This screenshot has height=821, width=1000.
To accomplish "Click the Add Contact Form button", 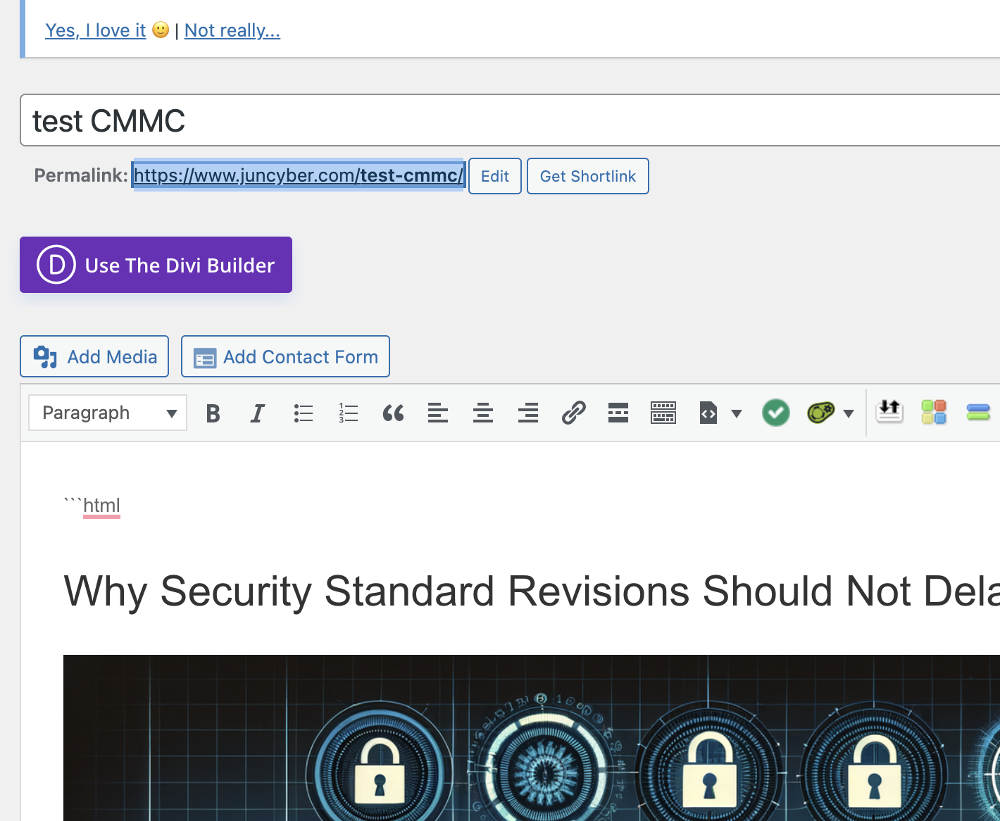I will click(x=285, y=356).
